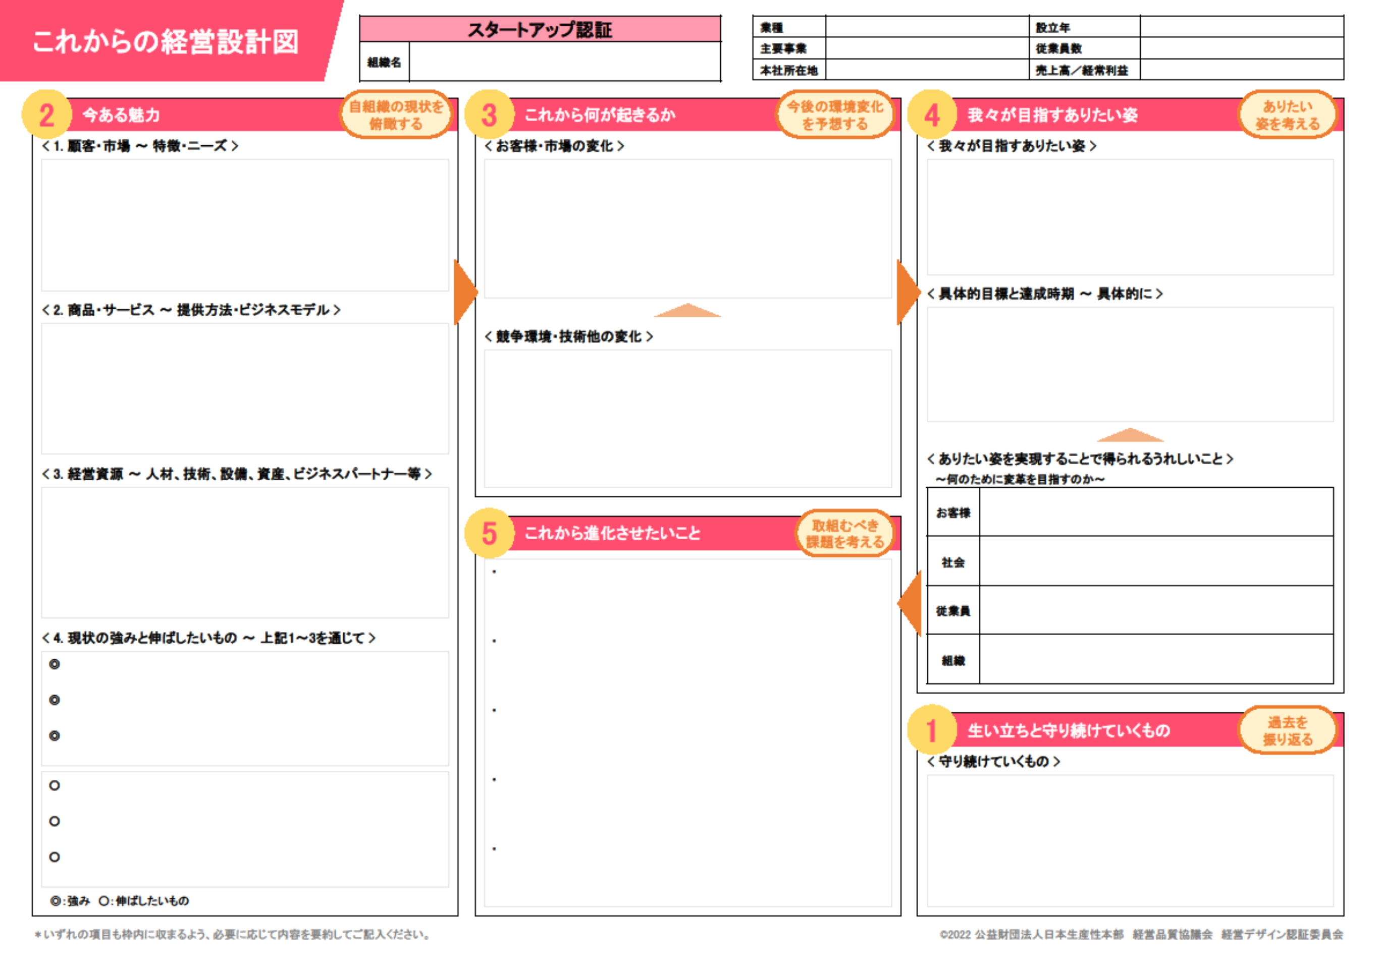The image size is (1378, 973).
Task: Click the first double-circle strength bullet
Action: [55, 664]
